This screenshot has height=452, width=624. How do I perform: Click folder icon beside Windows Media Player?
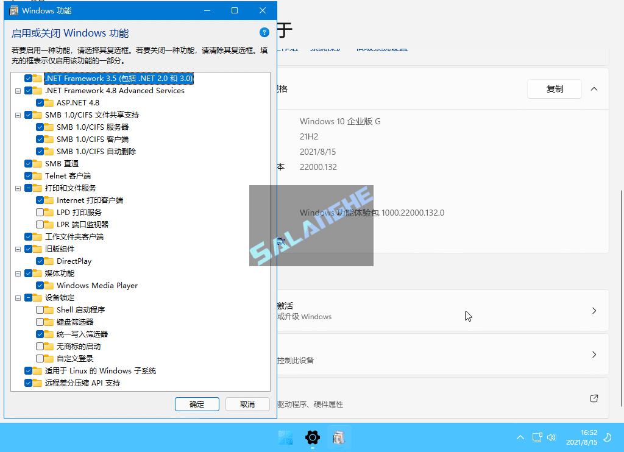(49, 285)
